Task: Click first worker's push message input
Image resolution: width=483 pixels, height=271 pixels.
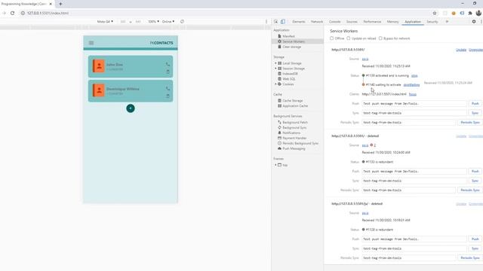Action: pyautogui.click(x=414, y=104)
